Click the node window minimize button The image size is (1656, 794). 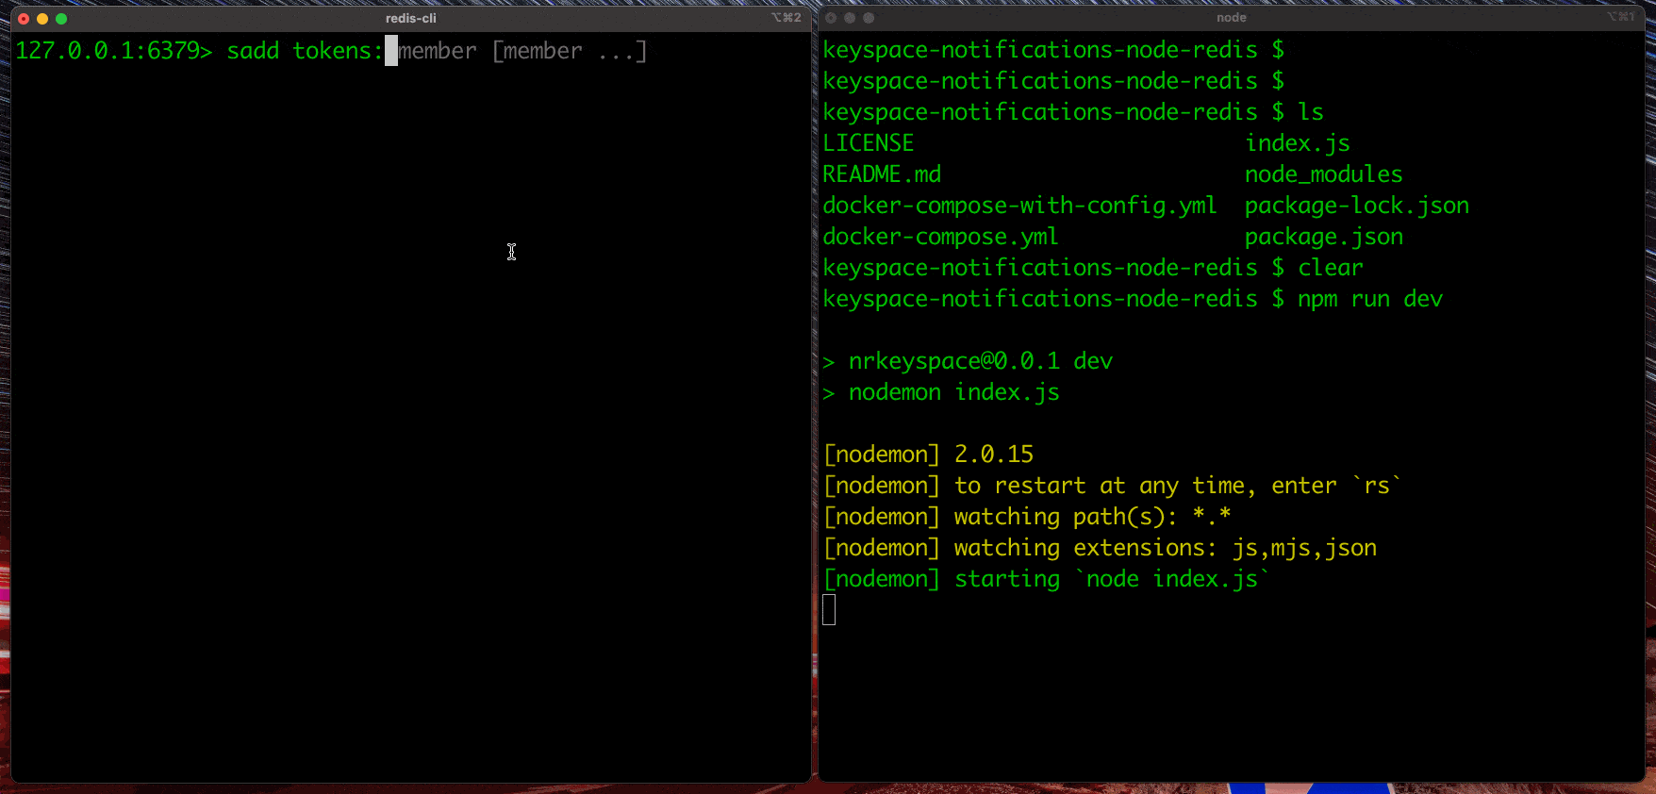850,18
